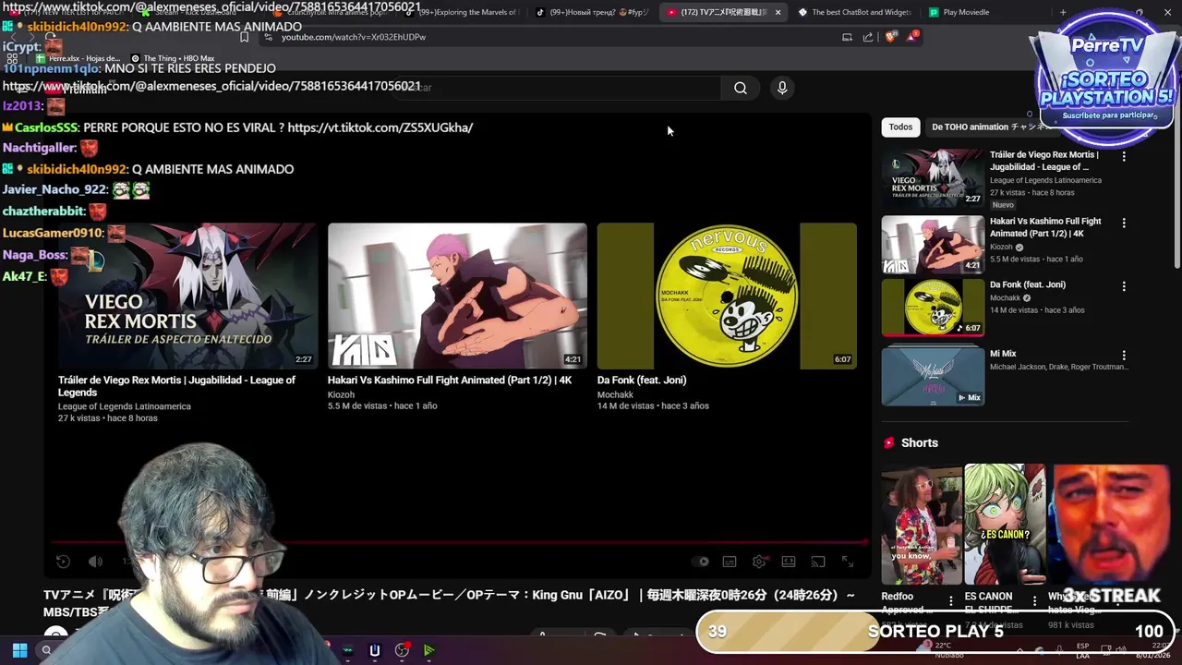Click 'Da Fonk (feat. Joni)' title below thumbnail
1182x665 pixels.
642,380
